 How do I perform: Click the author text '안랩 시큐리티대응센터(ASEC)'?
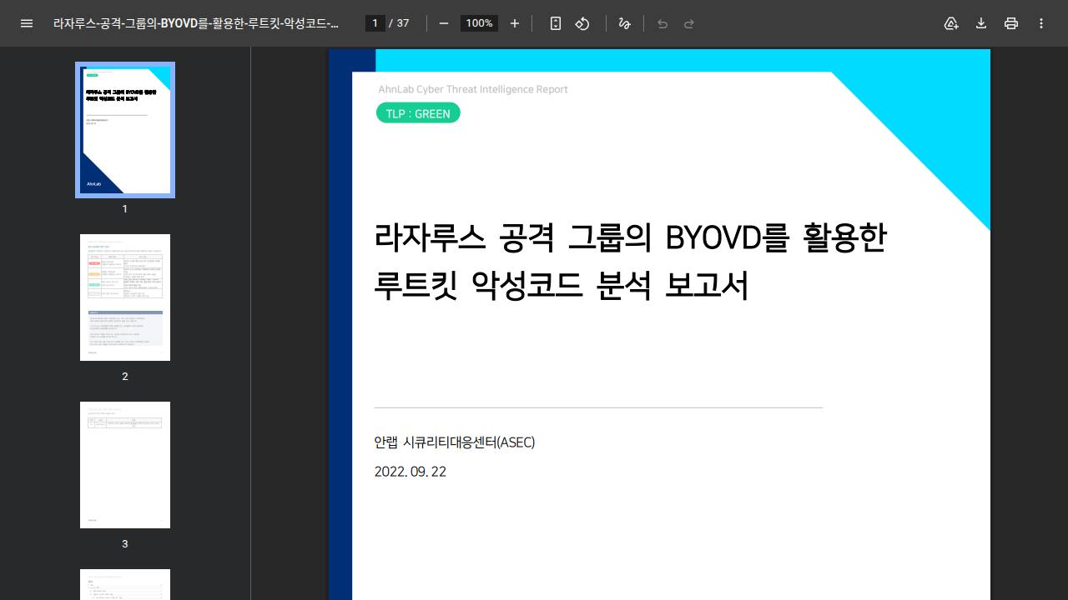455,442
